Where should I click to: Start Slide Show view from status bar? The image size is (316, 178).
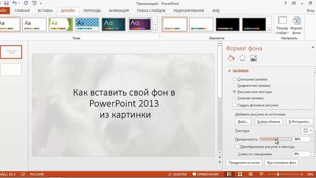pos(261,174)
